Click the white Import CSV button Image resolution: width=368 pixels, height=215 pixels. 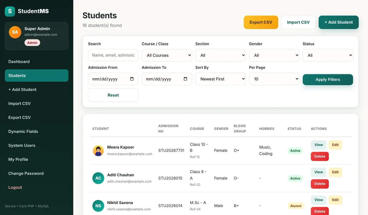point(298,22)
